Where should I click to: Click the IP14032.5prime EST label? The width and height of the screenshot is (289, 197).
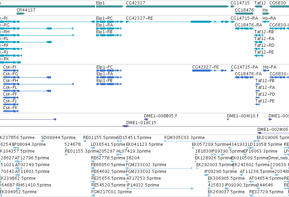click(143, 185)
